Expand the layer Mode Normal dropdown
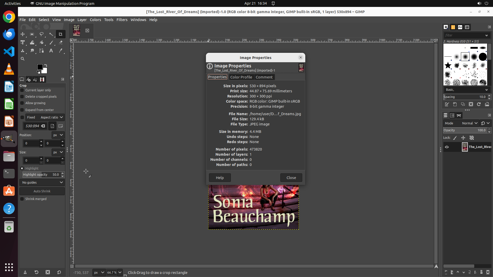Viewport: 493px width, 277px height. click(x=469, y=123)
